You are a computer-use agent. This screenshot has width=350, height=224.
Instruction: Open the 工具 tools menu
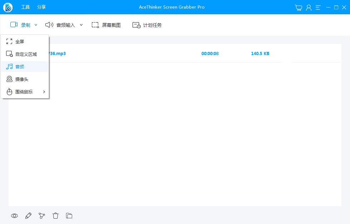[x=25, y=7]
